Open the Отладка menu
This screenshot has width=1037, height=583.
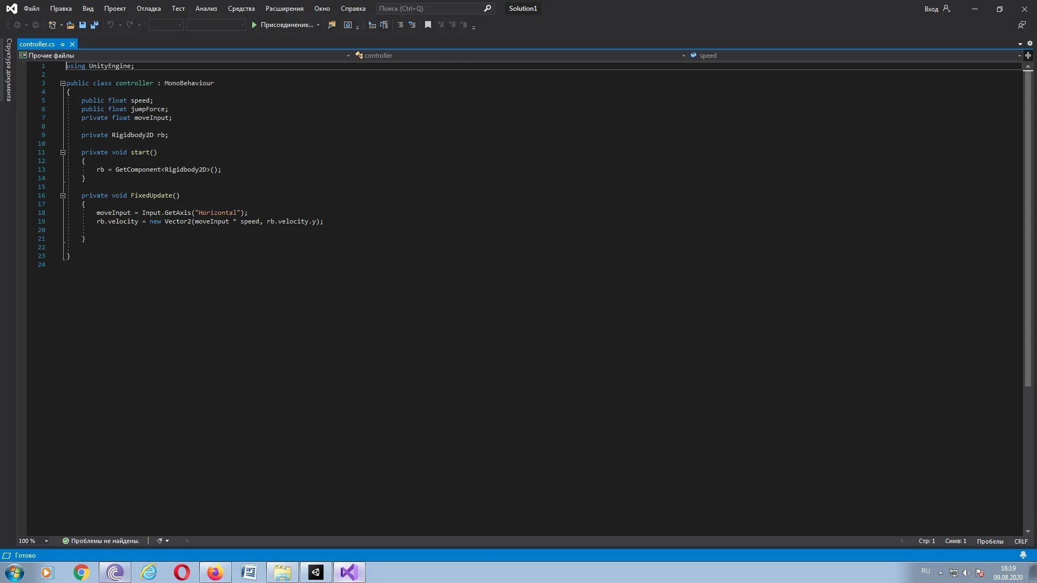pyautogui.click(x=149, y=9)
